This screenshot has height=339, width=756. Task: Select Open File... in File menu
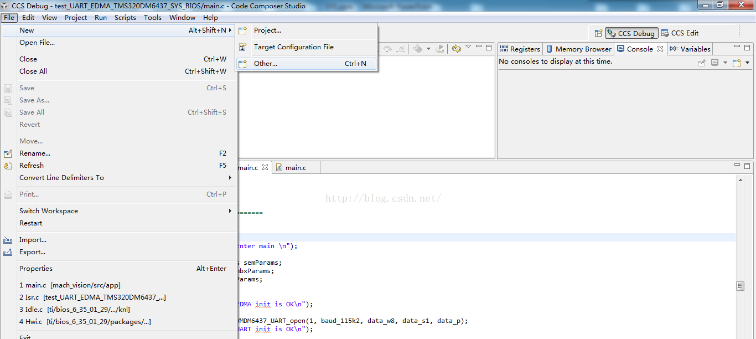tap(119, 43)
